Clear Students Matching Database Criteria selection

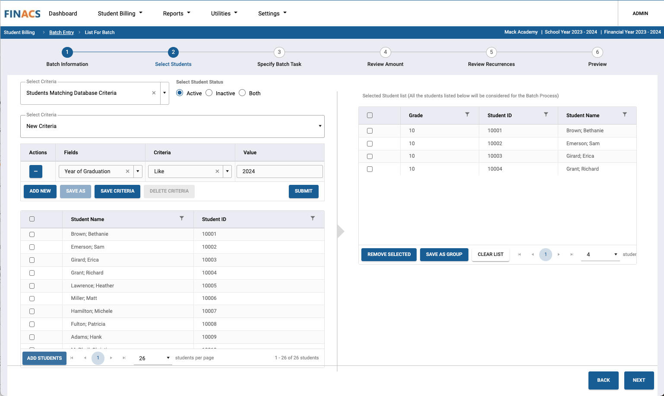click(x=154, y=93)
